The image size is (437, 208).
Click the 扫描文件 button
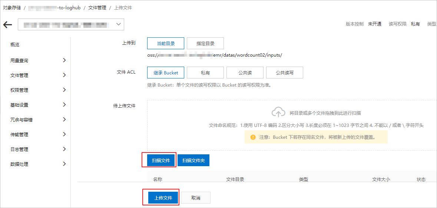[161, 160]
